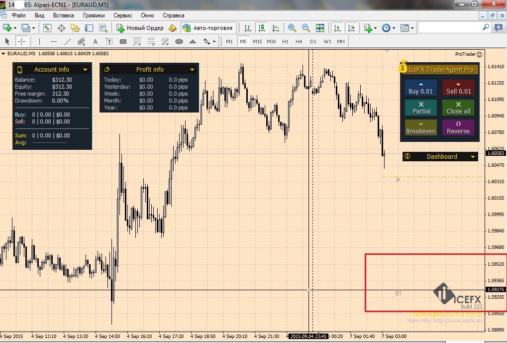Open the Вид menu
This screenshot has height=343, width=507.
pos(39,15)
